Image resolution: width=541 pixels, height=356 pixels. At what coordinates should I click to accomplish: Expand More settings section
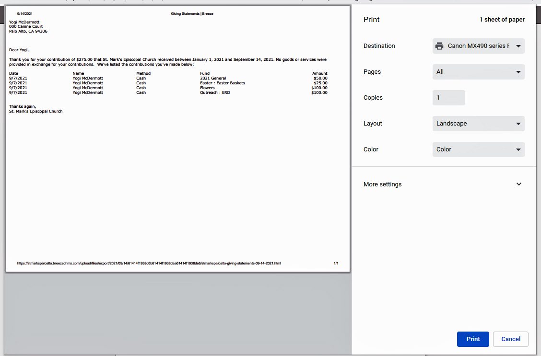(x=444, y=184)
